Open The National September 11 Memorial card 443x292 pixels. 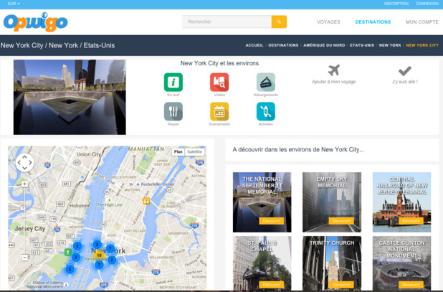click(x=262, y=202)
